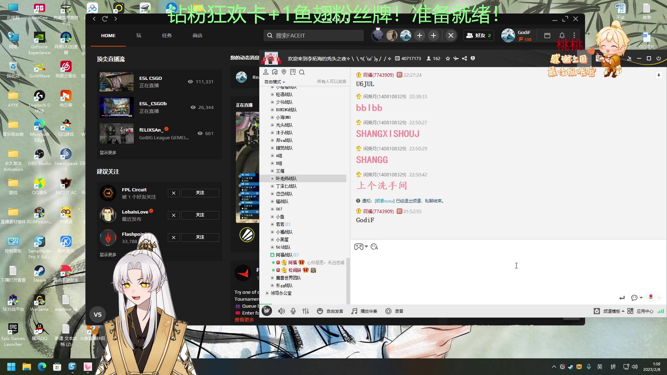Screen dimensions: 667x375
Task: Dismiss LobaIsLove follow suggestion
Action: click(x=174, y=215)
